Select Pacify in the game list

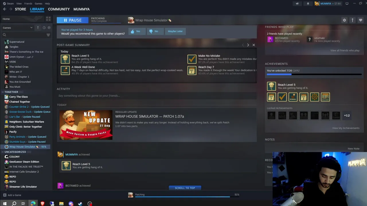tap(13, 132)
